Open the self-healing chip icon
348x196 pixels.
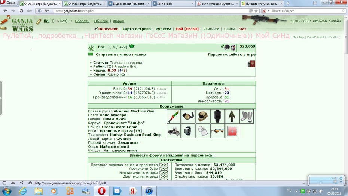click(x=232, y=131)
